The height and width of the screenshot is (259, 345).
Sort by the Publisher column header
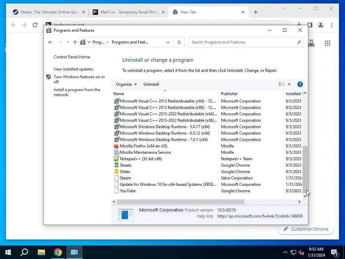(251, 94)
